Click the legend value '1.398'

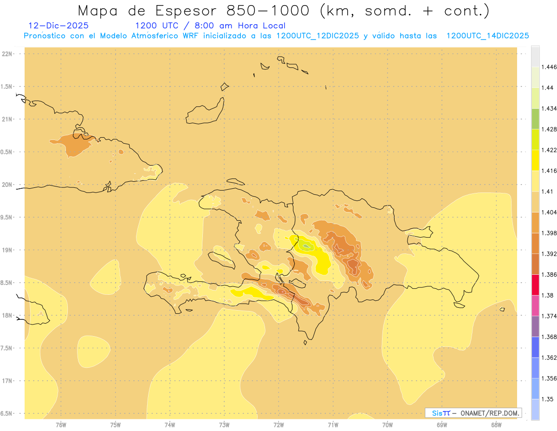tap(549, 233)
